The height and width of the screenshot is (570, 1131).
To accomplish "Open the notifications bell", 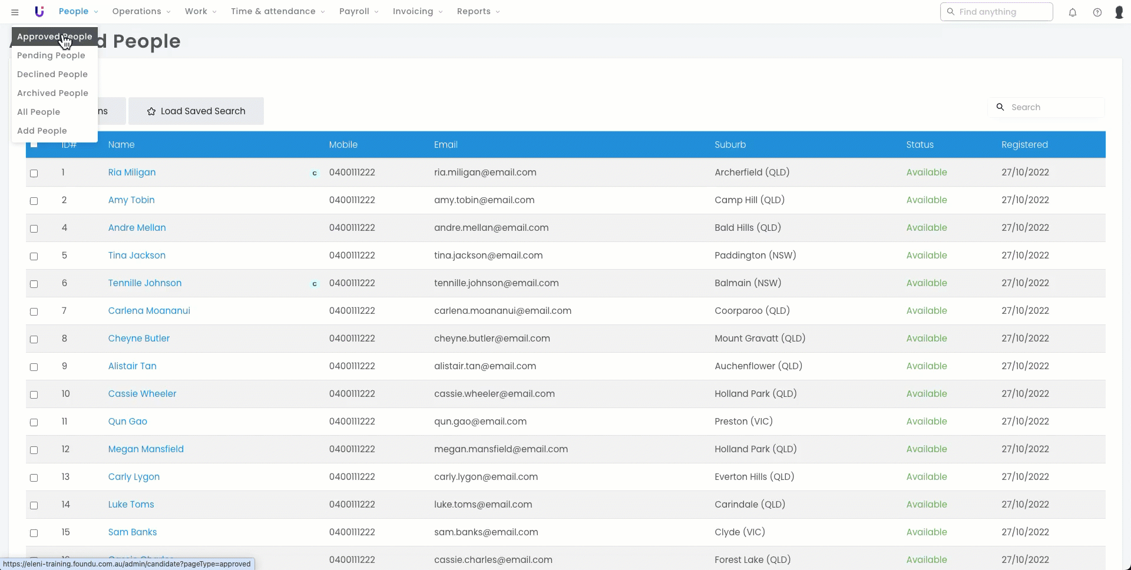I will click(x=1072, y=12).
